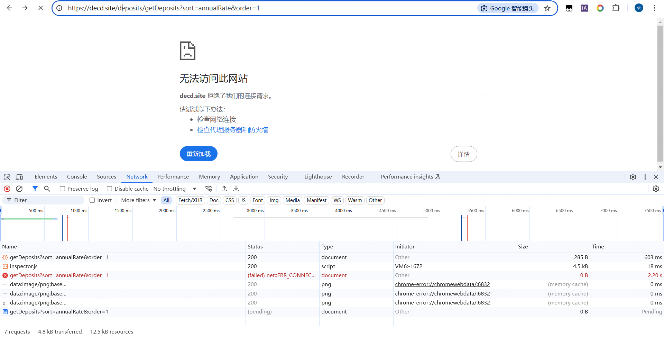Stop recording the network log
664x337 pixels.
[x=7, y=189]
